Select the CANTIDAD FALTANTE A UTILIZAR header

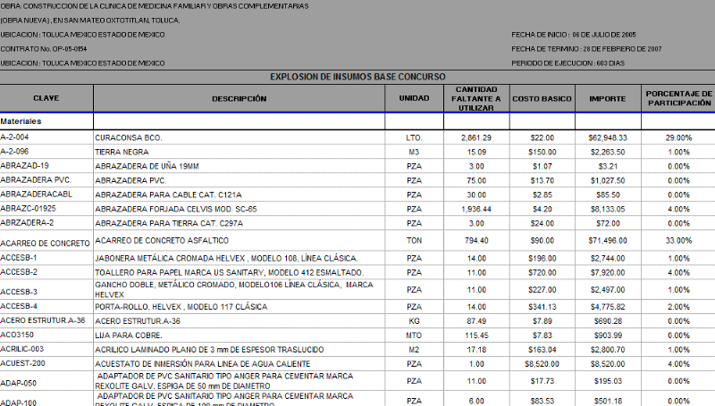pyautogui.click(x=475, y=97)
